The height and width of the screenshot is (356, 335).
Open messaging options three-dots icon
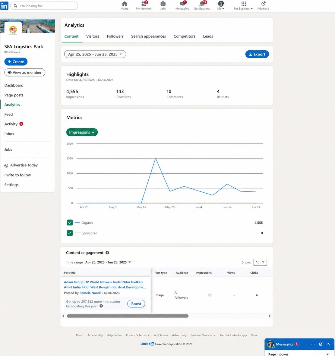[x=313, y=344]
